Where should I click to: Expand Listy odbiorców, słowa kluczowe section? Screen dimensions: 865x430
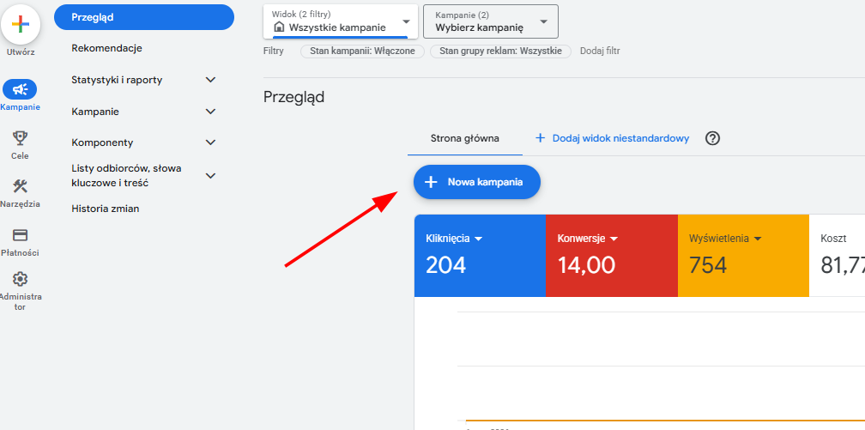(211, 176)
